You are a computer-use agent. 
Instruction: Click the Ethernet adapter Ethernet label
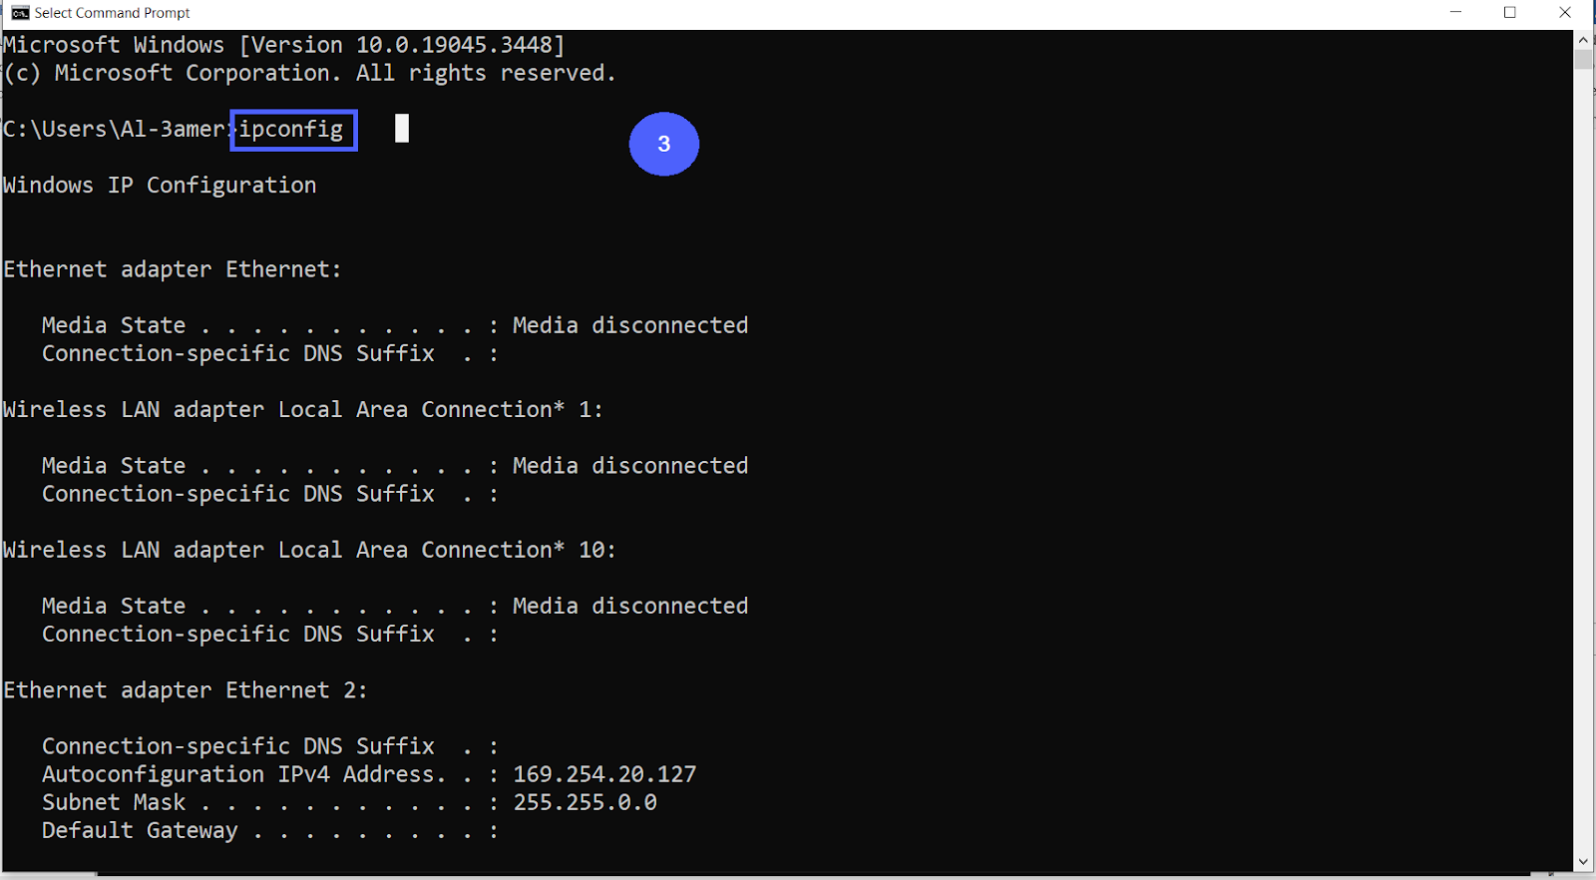[x=172, y=268]
